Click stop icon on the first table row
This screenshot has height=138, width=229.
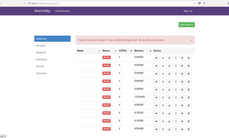182,58
